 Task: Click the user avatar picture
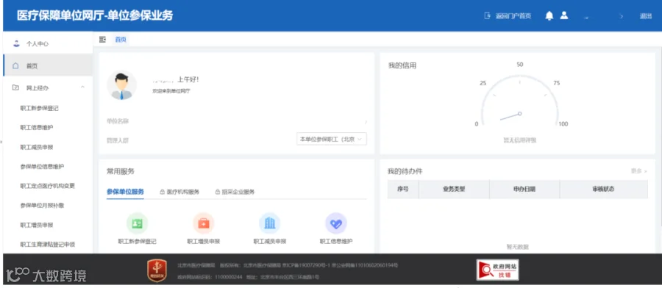tap(121, 85)
